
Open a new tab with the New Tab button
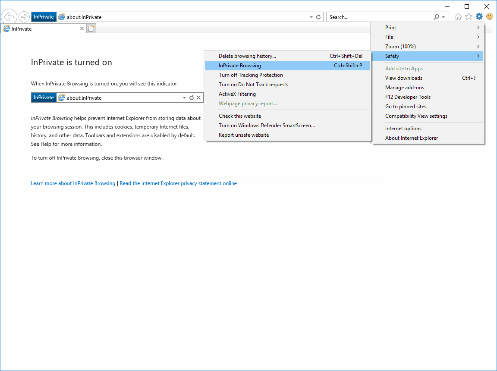[91, 28]
